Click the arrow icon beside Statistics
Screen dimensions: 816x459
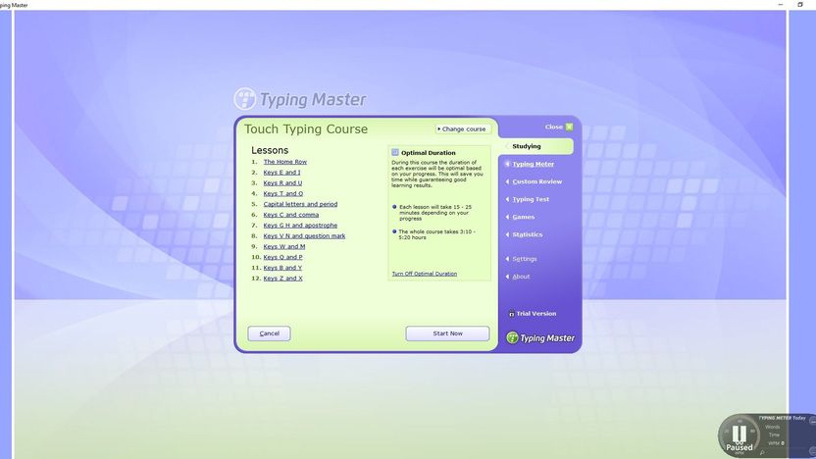click(507, 234)
